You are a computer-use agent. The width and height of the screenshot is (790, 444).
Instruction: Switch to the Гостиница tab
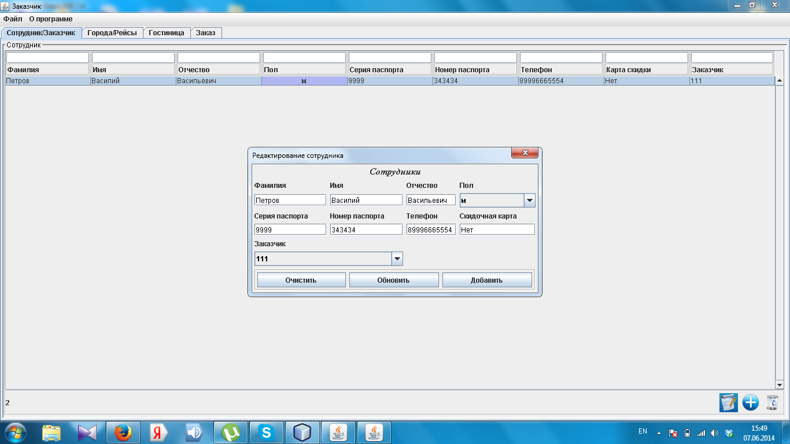click(x=166, y=33)
